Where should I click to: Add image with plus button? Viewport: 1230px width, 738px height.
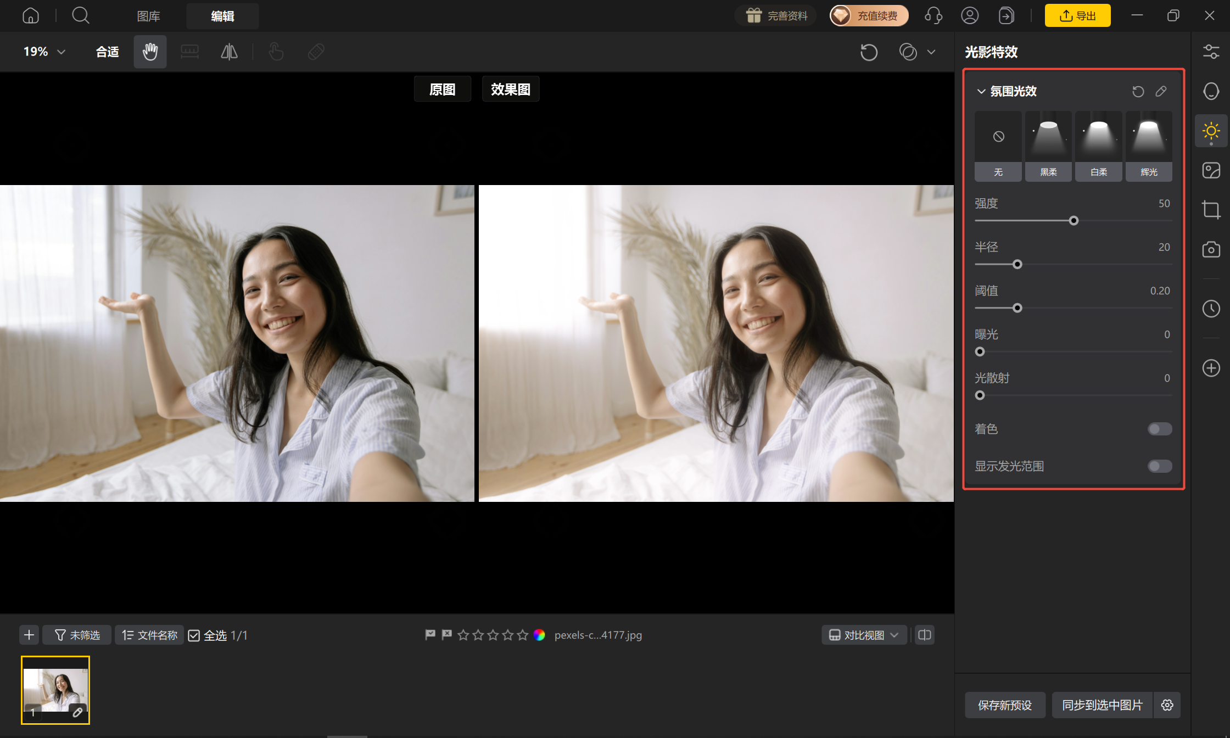pos(29,635)
